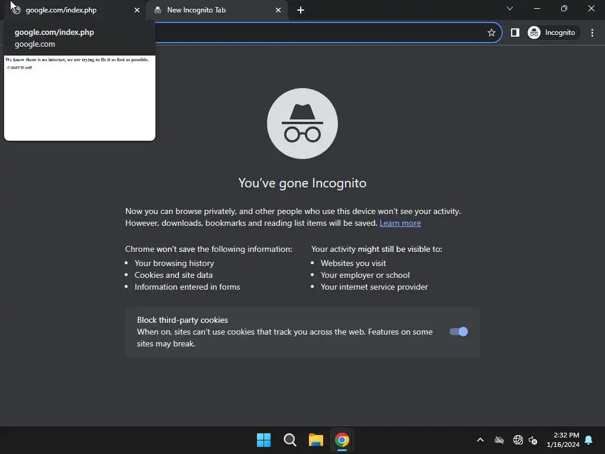Open the notification bell icon
This screenshot has width=605, height=454.
coord(589,440)
